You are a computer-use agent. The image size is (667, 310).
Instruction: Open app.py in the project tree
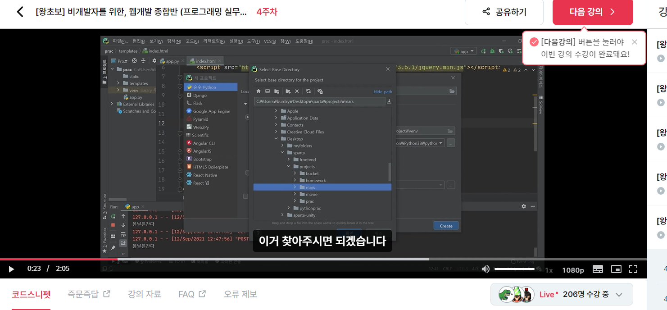point(135,97)
